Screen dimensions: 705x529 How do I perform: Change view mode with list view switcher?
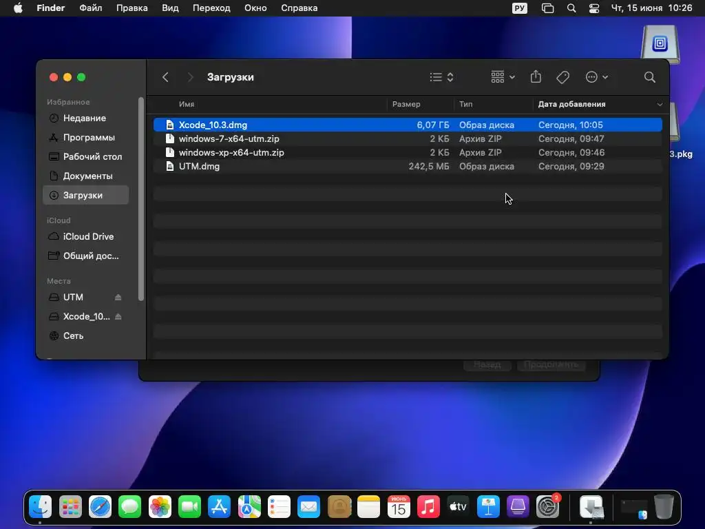click(441, 77)
